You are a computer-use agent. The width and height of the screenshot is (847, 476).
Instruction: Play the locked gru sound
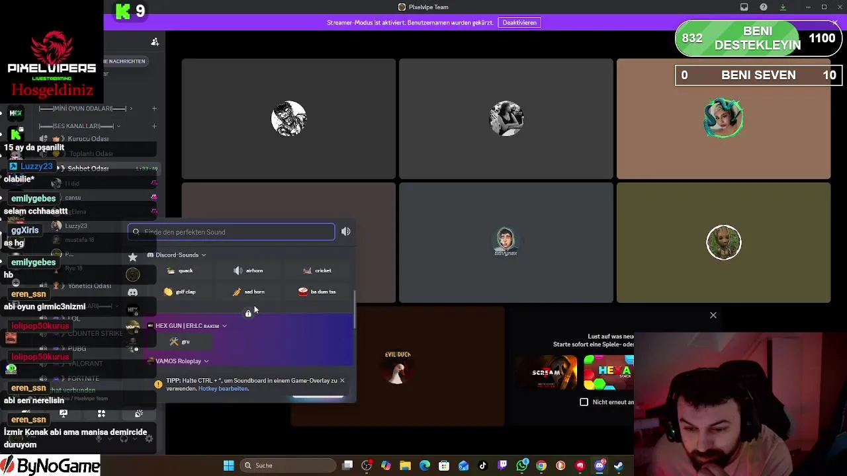(x=180, y=342)
